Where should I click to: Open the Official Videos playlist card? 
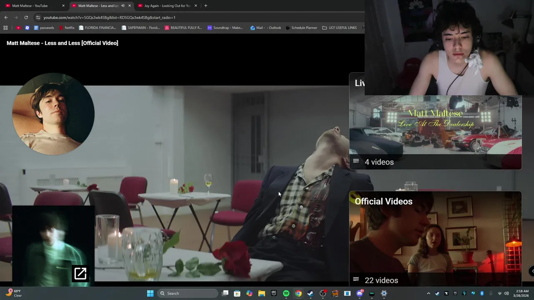(x=435, y=239)
